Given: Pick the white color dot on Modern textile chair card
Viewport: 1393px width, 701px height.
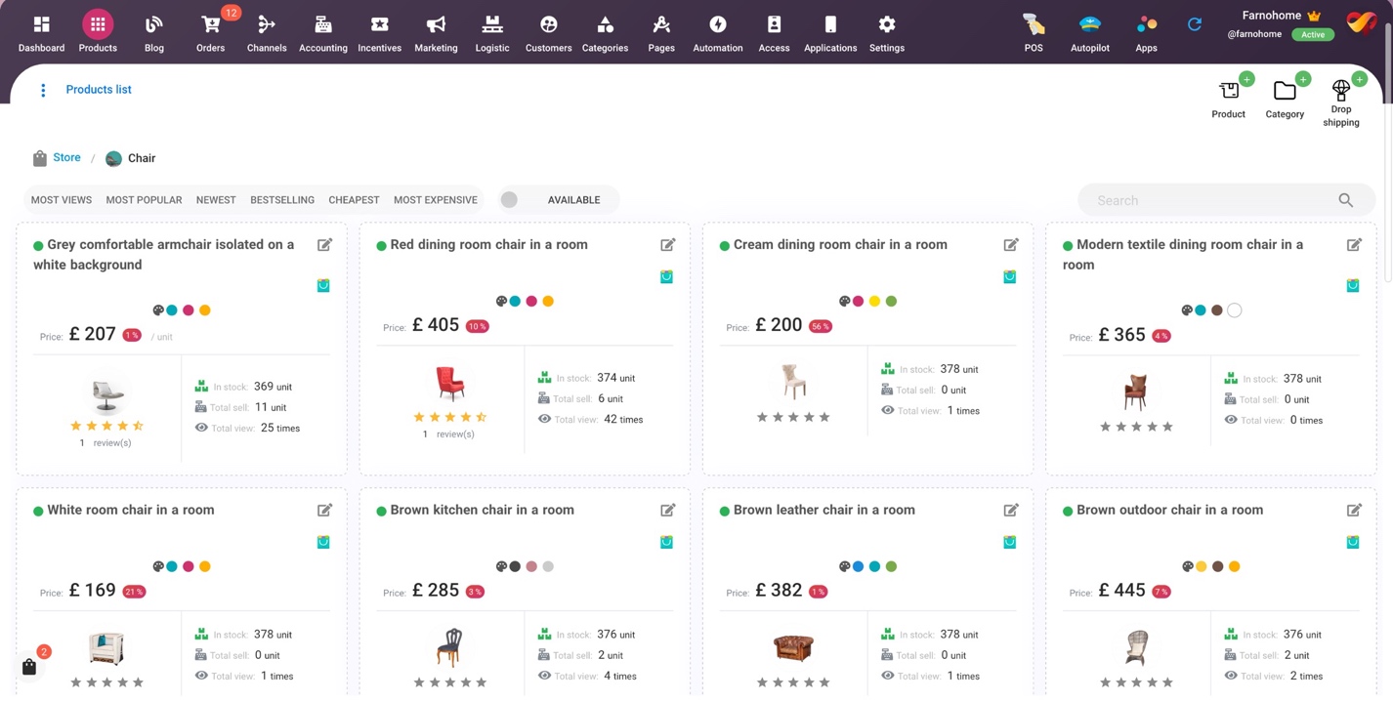Looking at the screenshot, I should [x=1235, y=310].
